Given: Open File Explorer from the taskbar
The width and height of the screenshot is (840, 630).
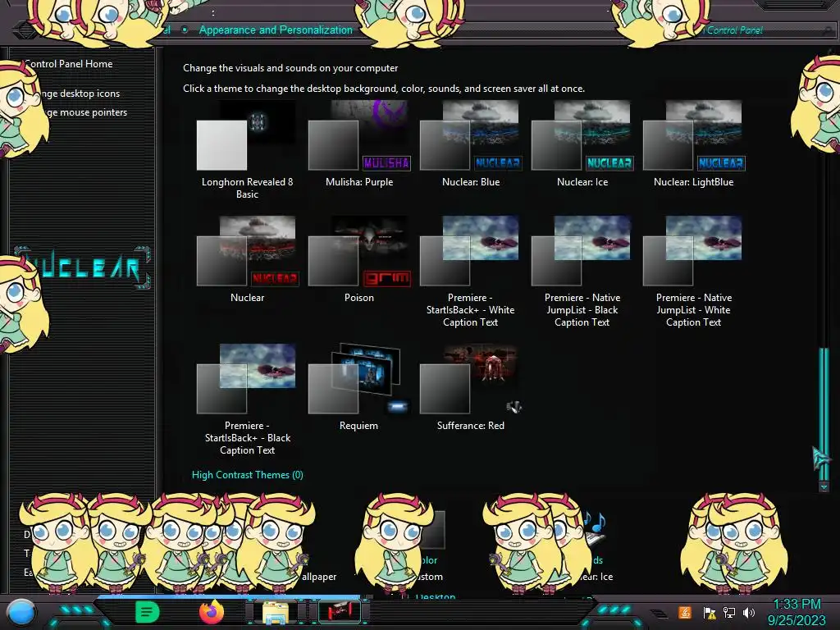Looking at the screenshot, I should coord(276,612).
